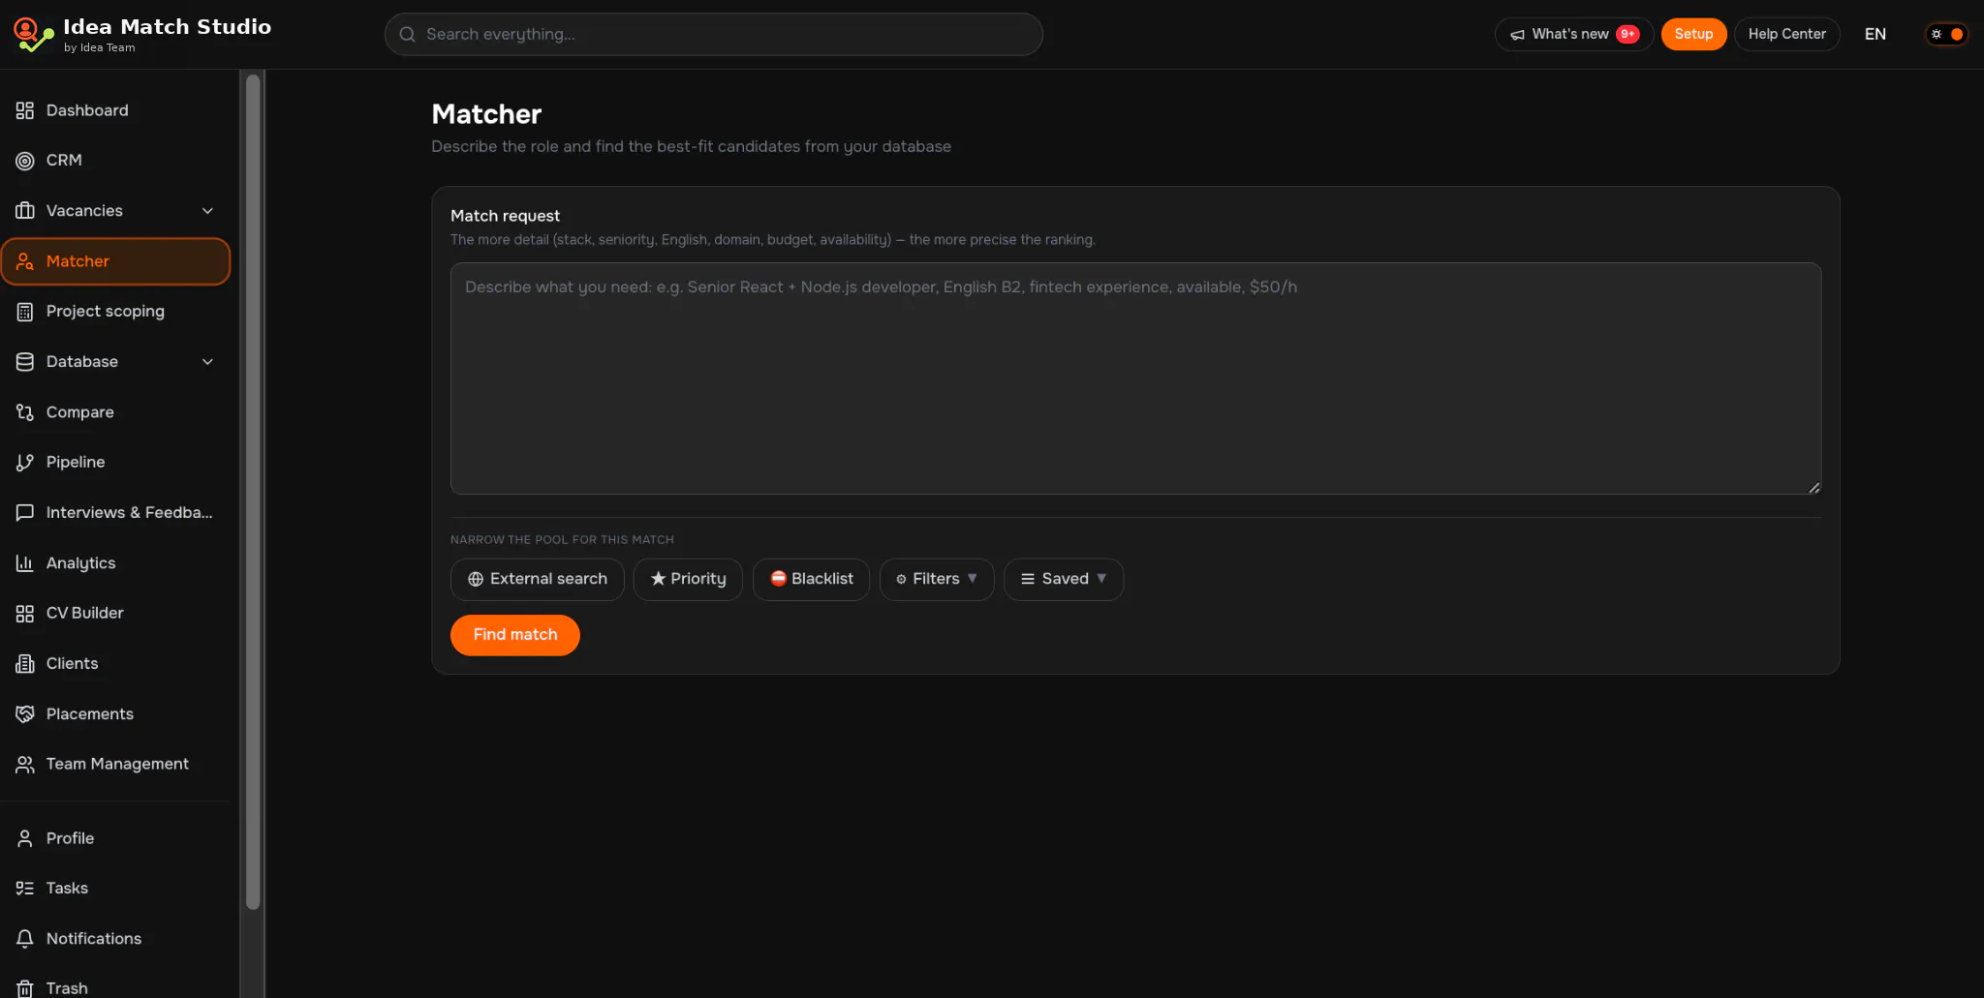Expand the Database submenu chevron
The image size is (1984, 998).
(x=207, y=362)
